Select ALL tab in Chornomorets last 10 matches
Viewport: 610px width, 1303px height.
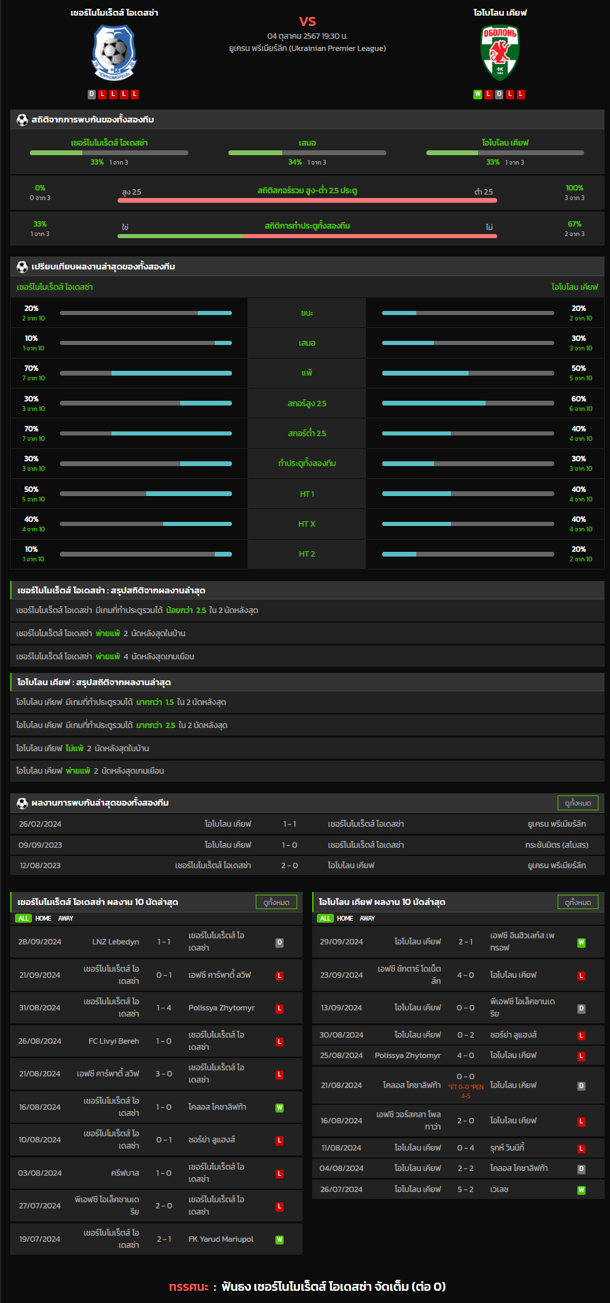coord(24,919)
